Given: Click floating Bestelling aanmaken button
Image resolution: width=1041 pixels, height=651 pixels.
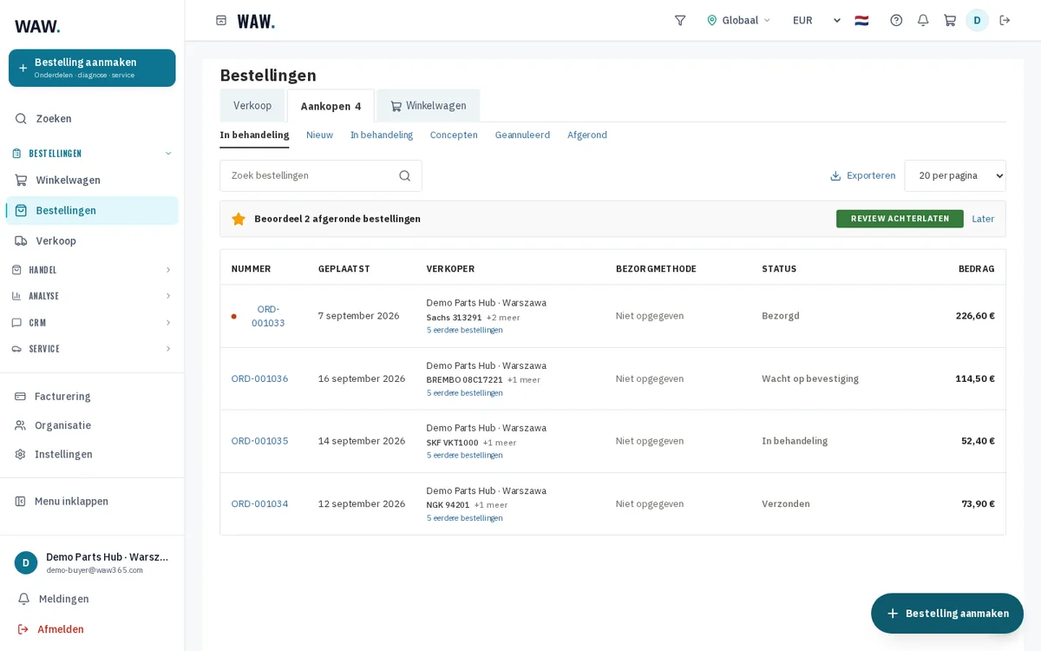Looking at the screenshot, I should tap(947, 613).
